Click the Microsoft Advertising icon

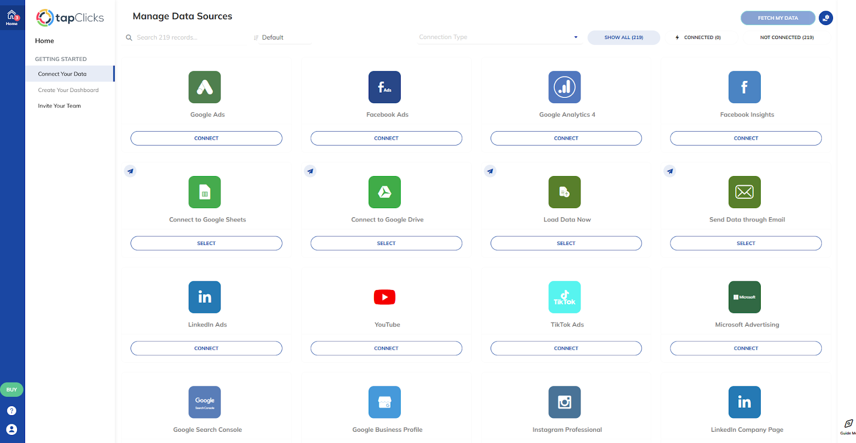[x=744, y=297]
